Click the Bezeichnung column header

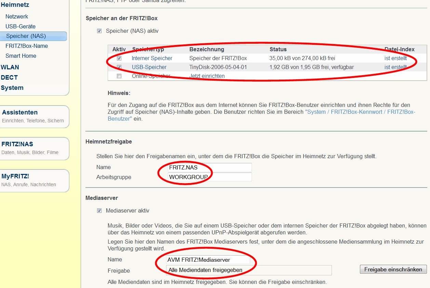pos(207,50)
